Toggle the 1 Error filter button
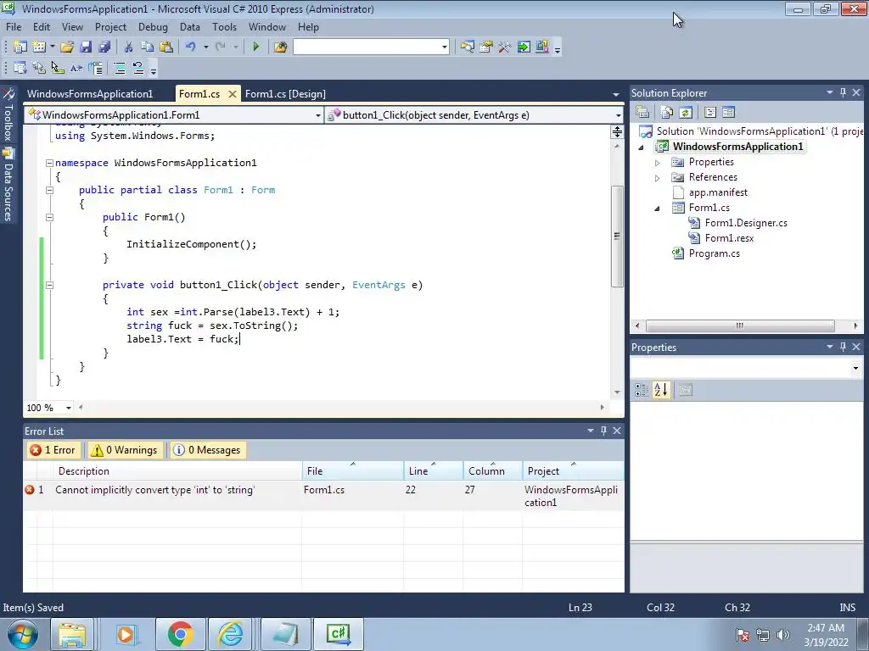869x651 pixels. click(x=53, y=450)
